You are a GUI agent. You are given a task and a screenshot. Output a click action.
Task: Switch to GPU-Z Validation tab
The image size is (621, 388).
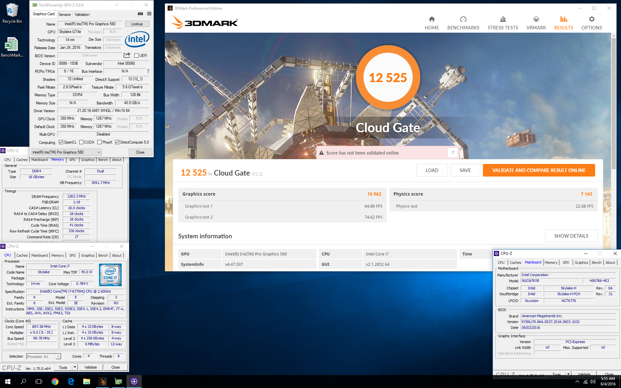point(82,14)
